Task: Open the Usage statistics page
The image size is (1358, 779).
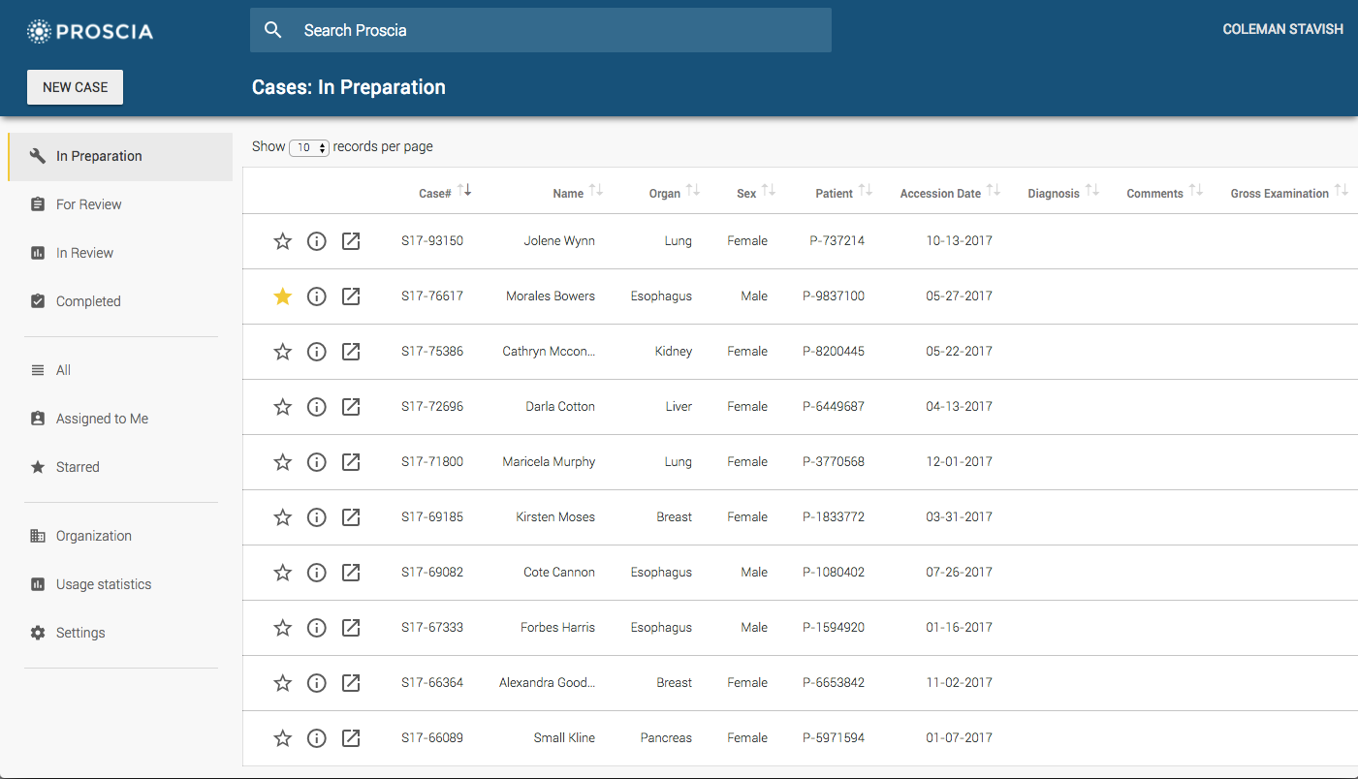Action: point(104,584)
